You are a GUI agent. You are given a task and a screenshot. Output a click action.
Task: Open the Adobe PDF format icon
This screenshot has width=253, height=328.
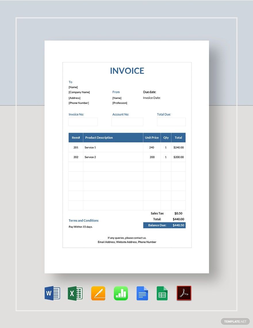[x=184, y=293]
